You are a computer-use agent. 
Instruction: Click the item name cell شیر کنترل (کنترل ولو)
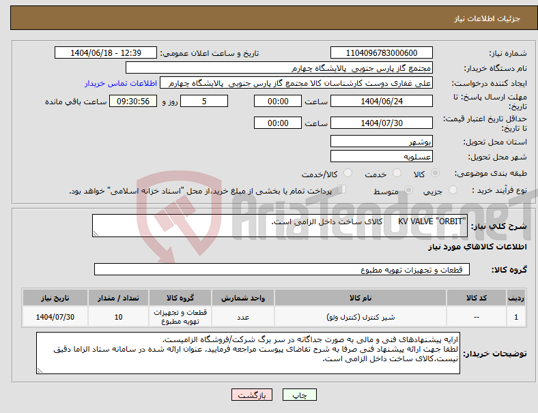pos(360,317)
